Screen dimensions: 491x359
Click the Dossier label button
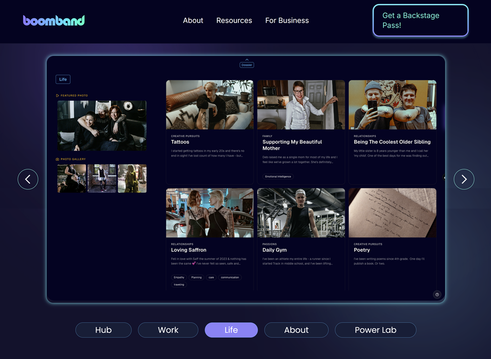[247, 65]
